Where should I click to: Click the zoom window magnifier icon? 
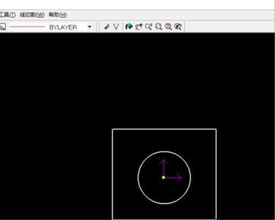(158, 27)
